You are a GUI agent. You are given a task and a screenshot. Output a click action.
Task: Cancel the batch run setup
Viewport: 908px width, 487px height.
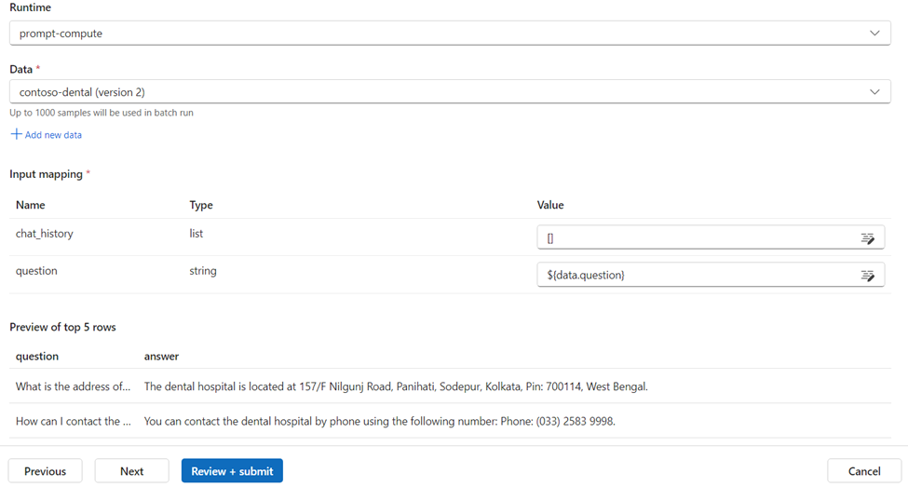coord(864,471)
